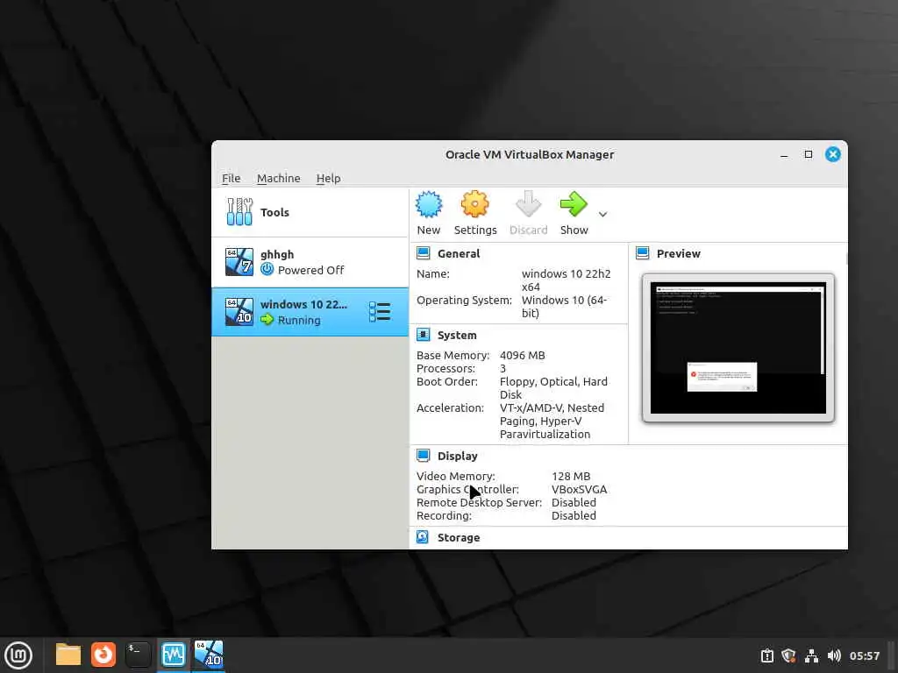Maximize the VirtualBox Manager window

(808, 154)
